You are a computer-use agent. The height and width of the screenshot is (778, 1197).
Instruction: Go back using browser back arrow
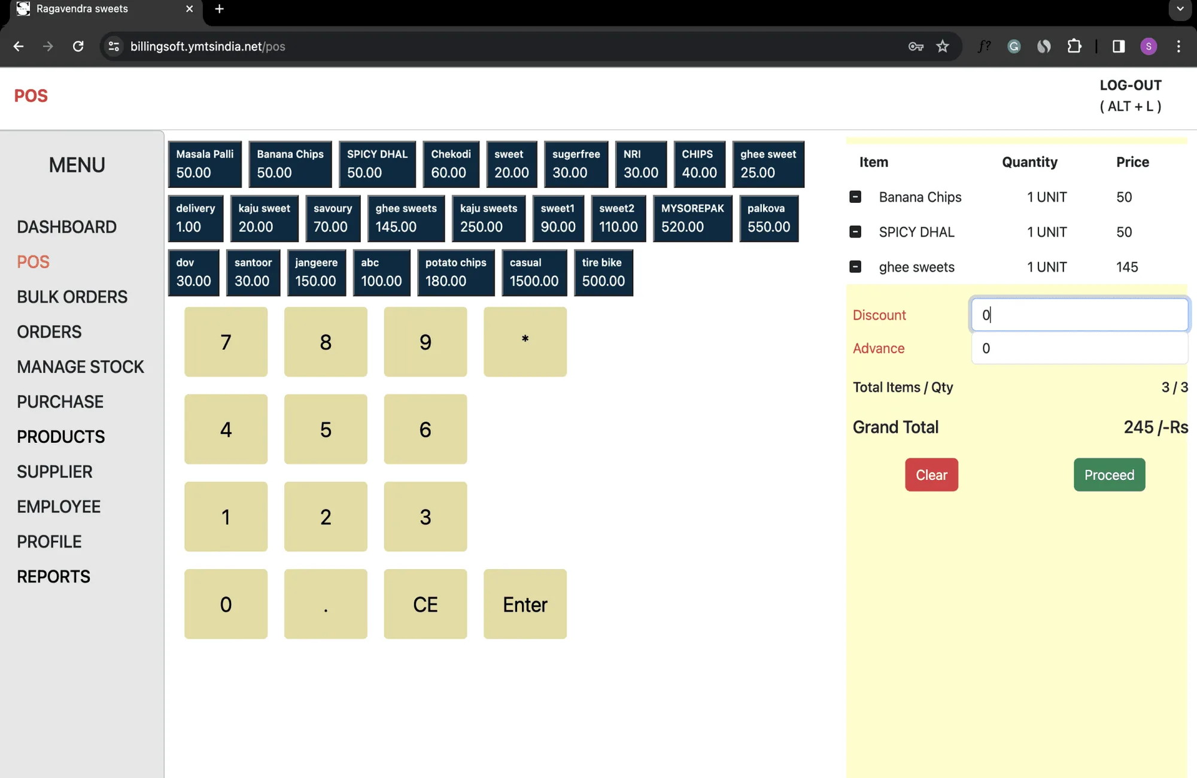(x=19, y=46)
